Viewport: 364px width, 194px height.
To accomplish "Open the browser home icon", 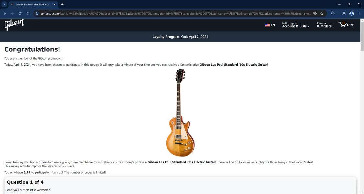I will point(28,14).
